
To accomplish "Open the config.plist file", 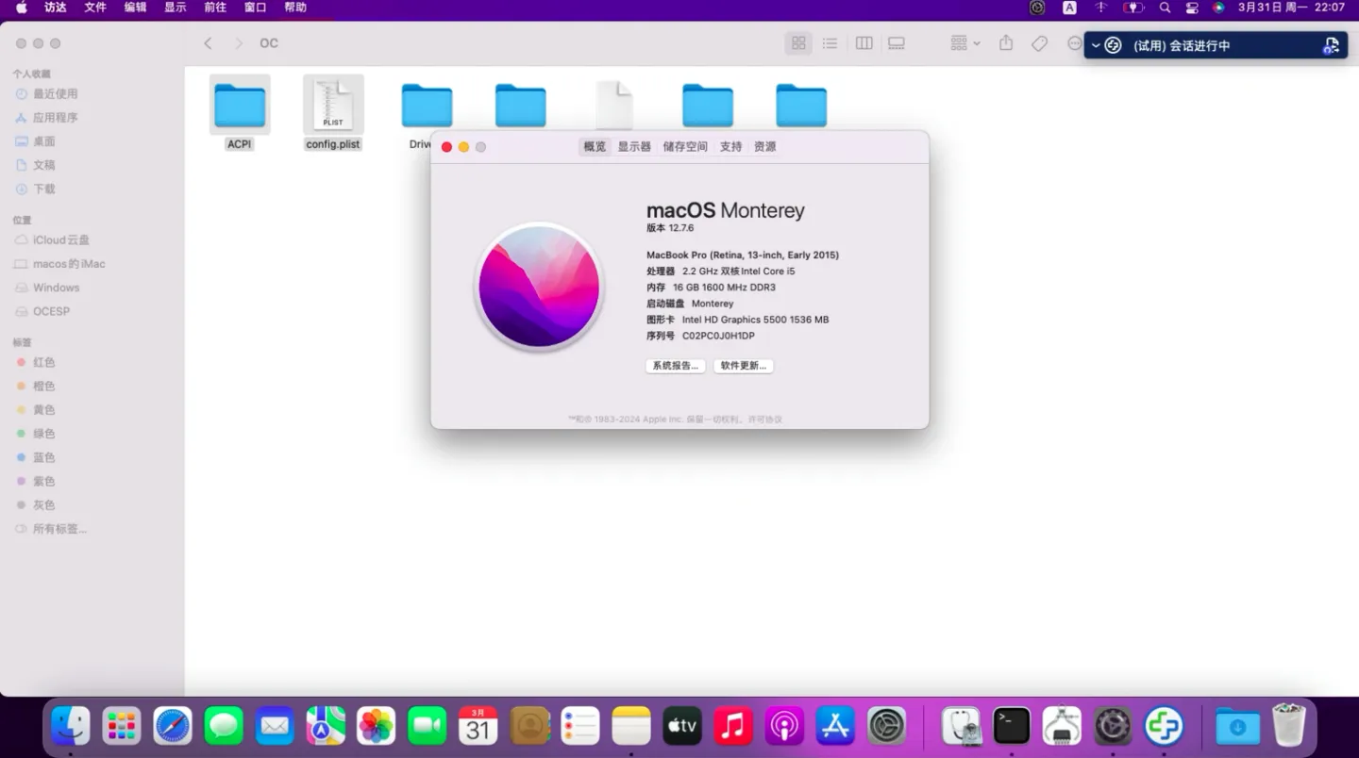I will (x=332, y=104).
